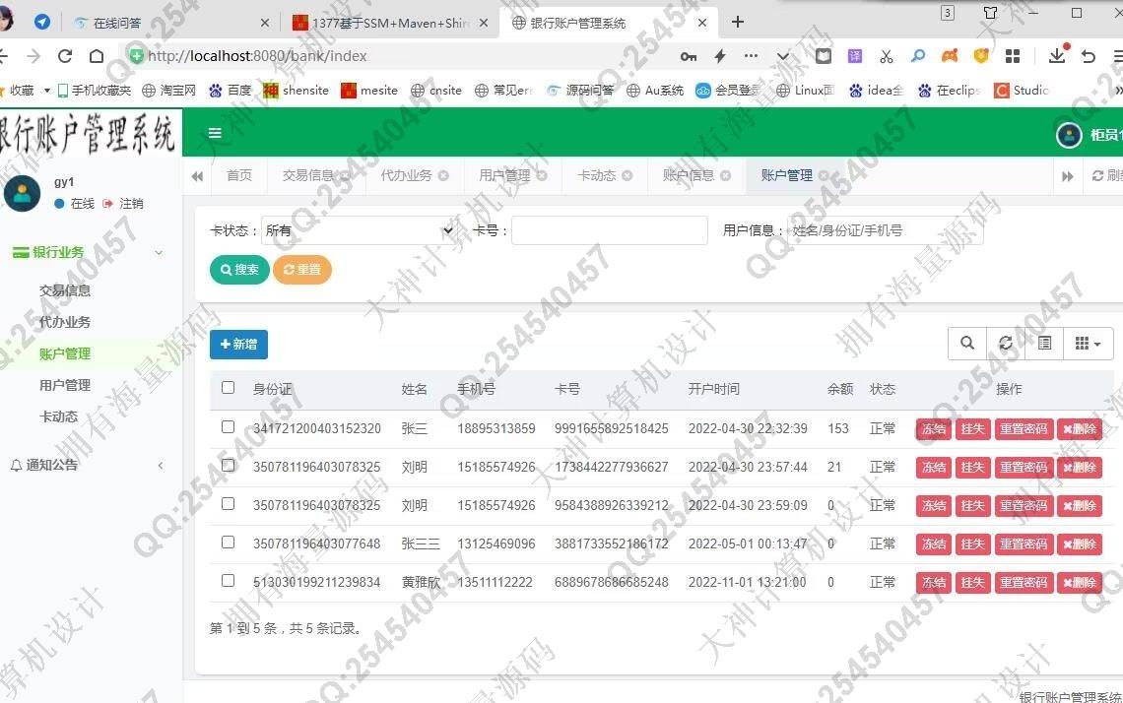Sort by the 开户时间 column header
Image resolution: width=1123 pixels, height=703 pixels.
click(x=714, y=389)
